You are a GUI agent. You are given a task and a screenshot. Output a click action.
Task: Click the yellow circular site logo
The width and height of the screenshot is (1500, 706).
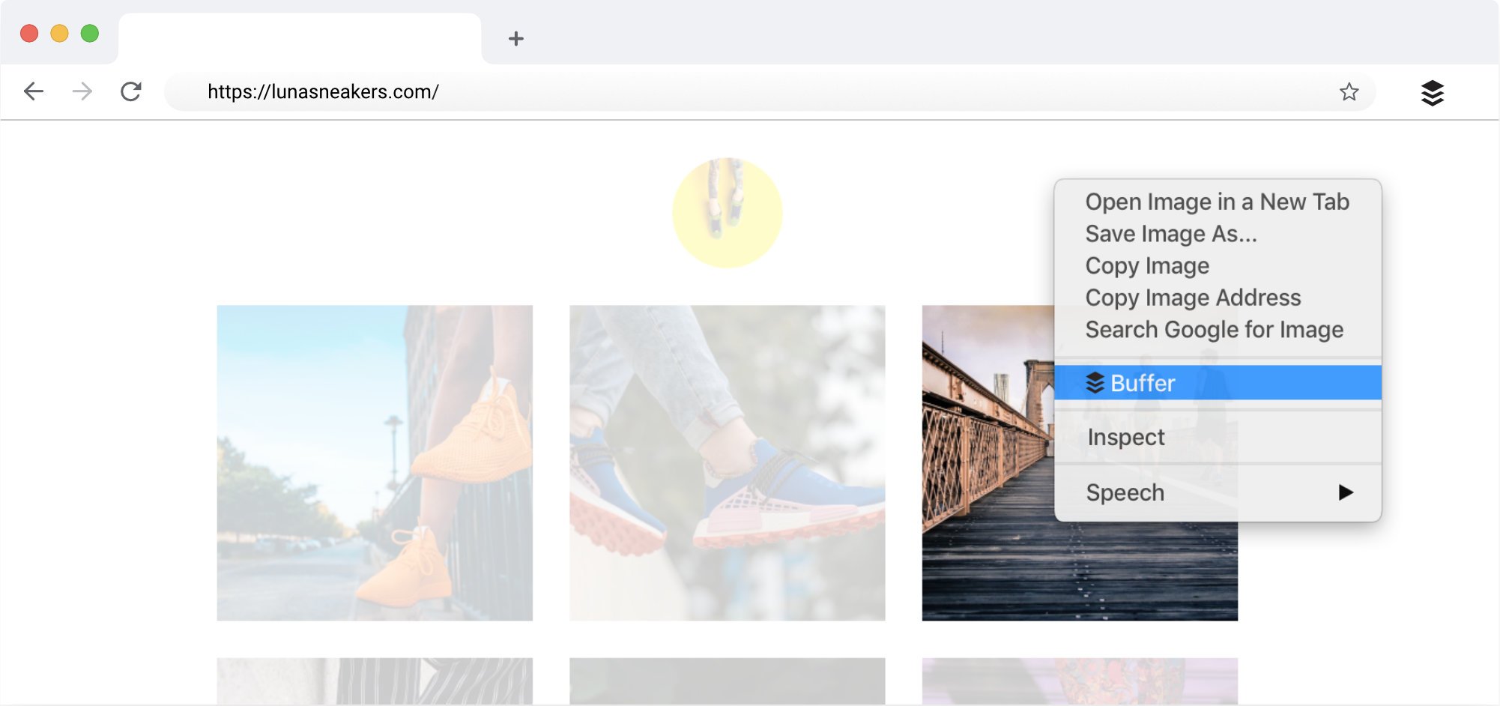725,212
